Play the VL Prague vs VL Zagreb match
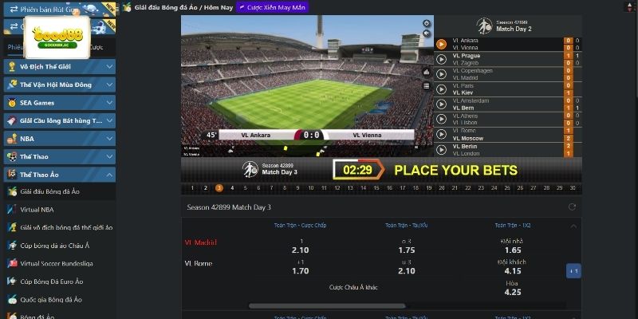Image resolution: width=638 pixels, height=319 pixels. [x=441, y=59]
